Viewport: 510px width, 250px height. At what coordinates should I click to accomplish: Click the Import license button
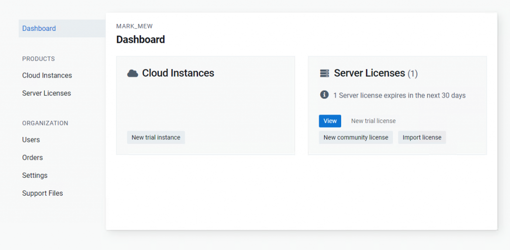422,137
